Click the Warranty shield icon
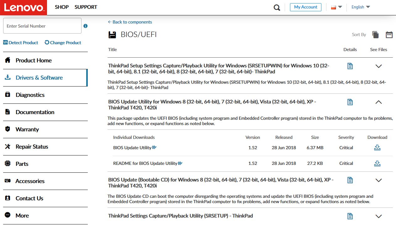 click(x=8, y=129)
